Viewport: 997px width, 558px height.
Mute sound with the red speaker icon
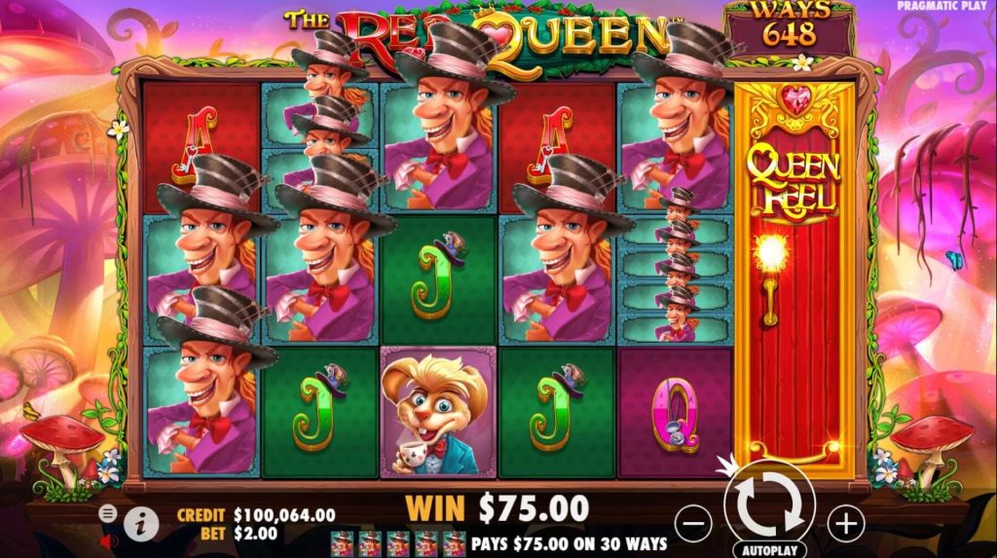point(109,541)
